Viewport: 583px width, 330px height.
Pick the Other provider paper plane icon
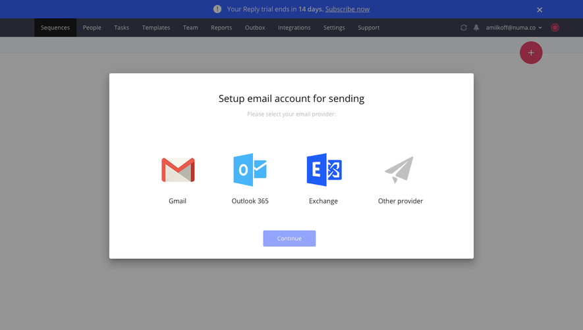coord(399,170)
